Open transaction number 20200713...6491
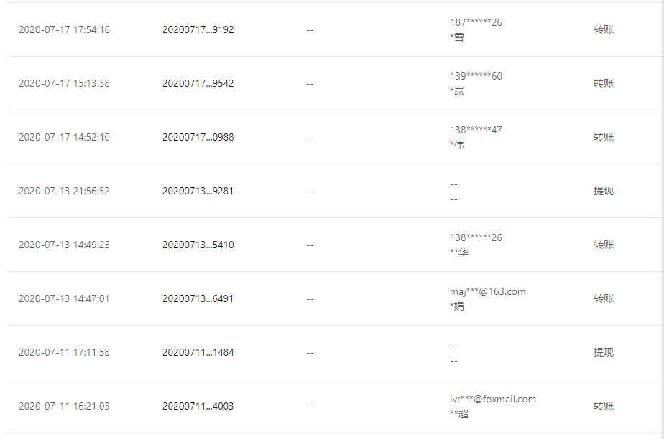 tap(198, 298)
